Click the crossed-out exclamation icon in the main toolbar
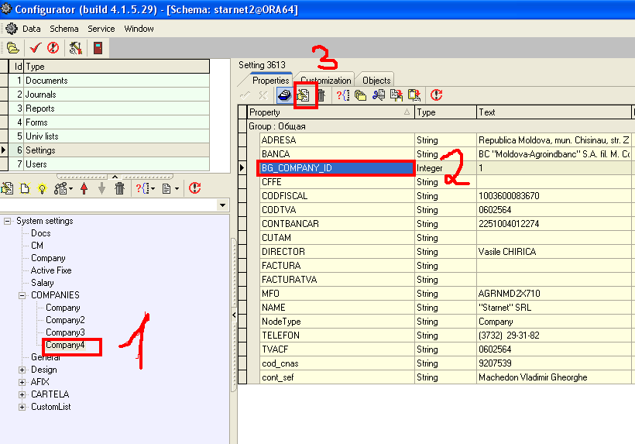The width and height of the screenshot is (635, 444). (53, 48)
